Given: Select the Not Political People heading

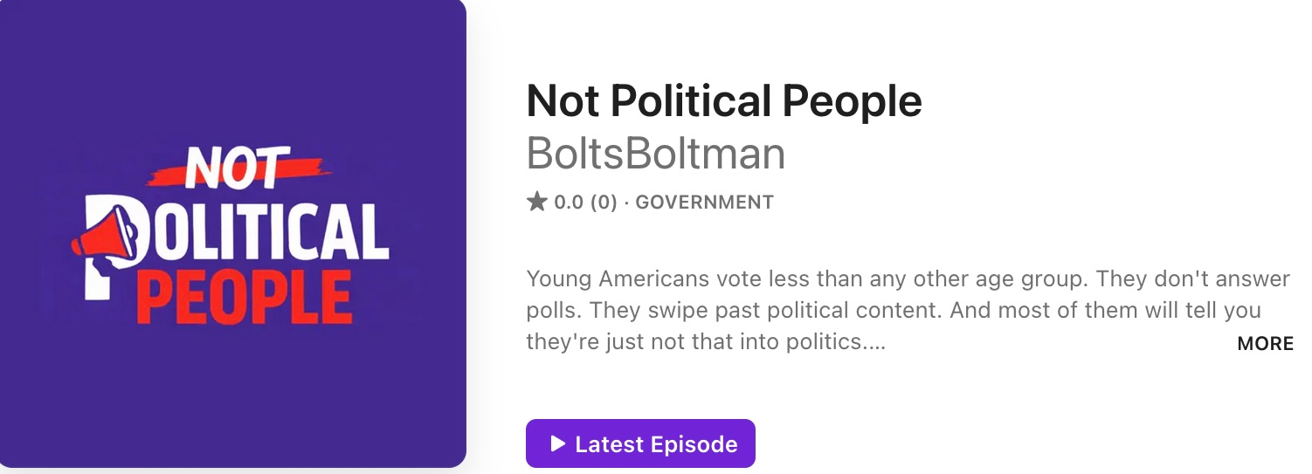Looking at the screenshot, I should tap(723, 102).
